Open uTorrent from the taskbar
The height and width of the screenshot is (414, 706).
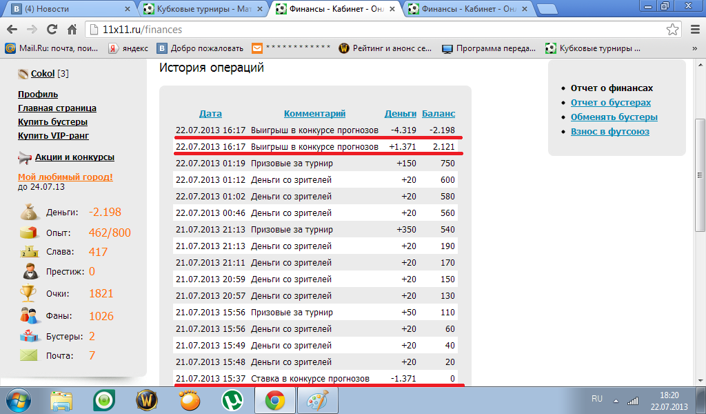(x=232, y=400)
